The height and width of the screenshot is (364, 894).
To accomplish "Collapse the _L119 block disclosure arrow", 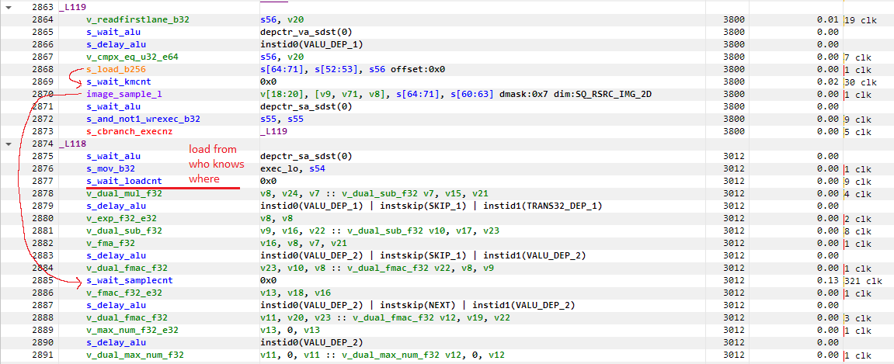I will 8,8.
